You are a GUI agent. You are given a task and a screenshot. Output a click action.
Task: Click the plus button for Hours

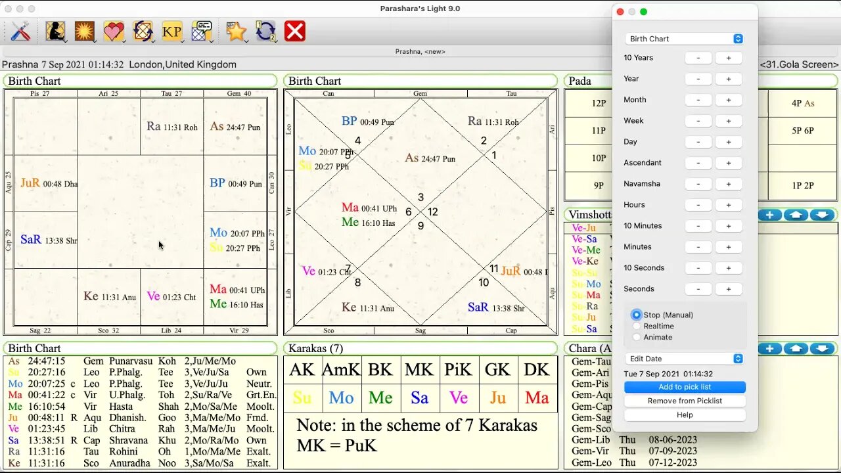point(729,205)
